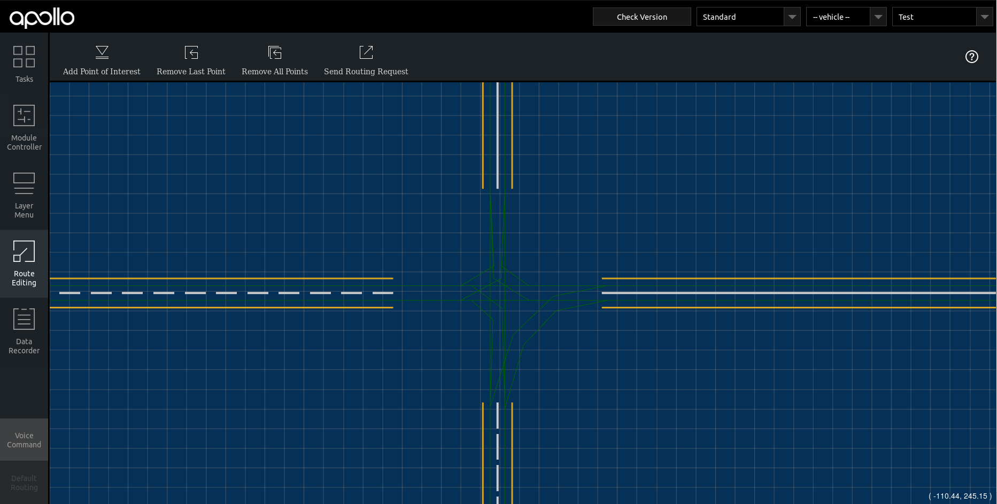The width and height of the screenshot is (997, 504).
Task: Open the Tasks panel icon
Action: [24, 57]
